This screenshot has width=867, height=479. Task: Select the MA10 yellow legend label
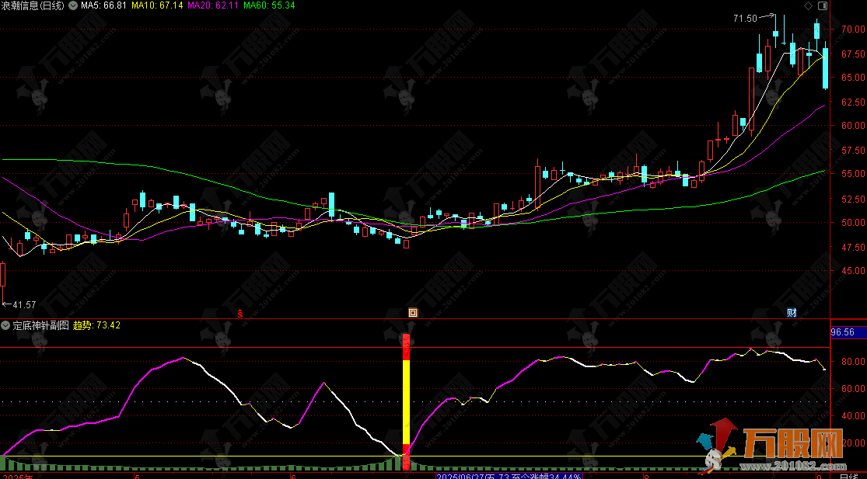tap(158, 5)
